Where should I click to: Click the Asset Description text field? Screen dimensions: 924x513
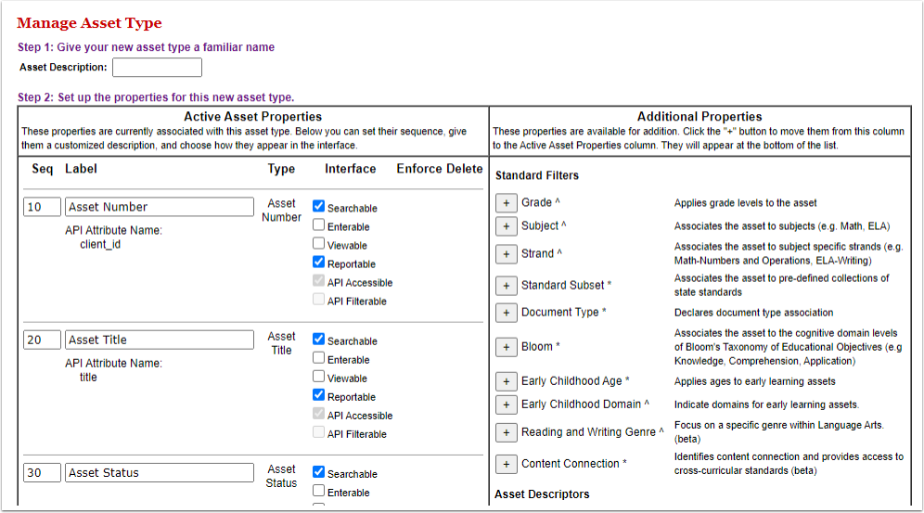click(157, 68)
